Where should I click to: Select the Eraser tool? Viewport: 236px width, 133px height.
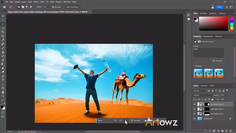coord(3,60)
